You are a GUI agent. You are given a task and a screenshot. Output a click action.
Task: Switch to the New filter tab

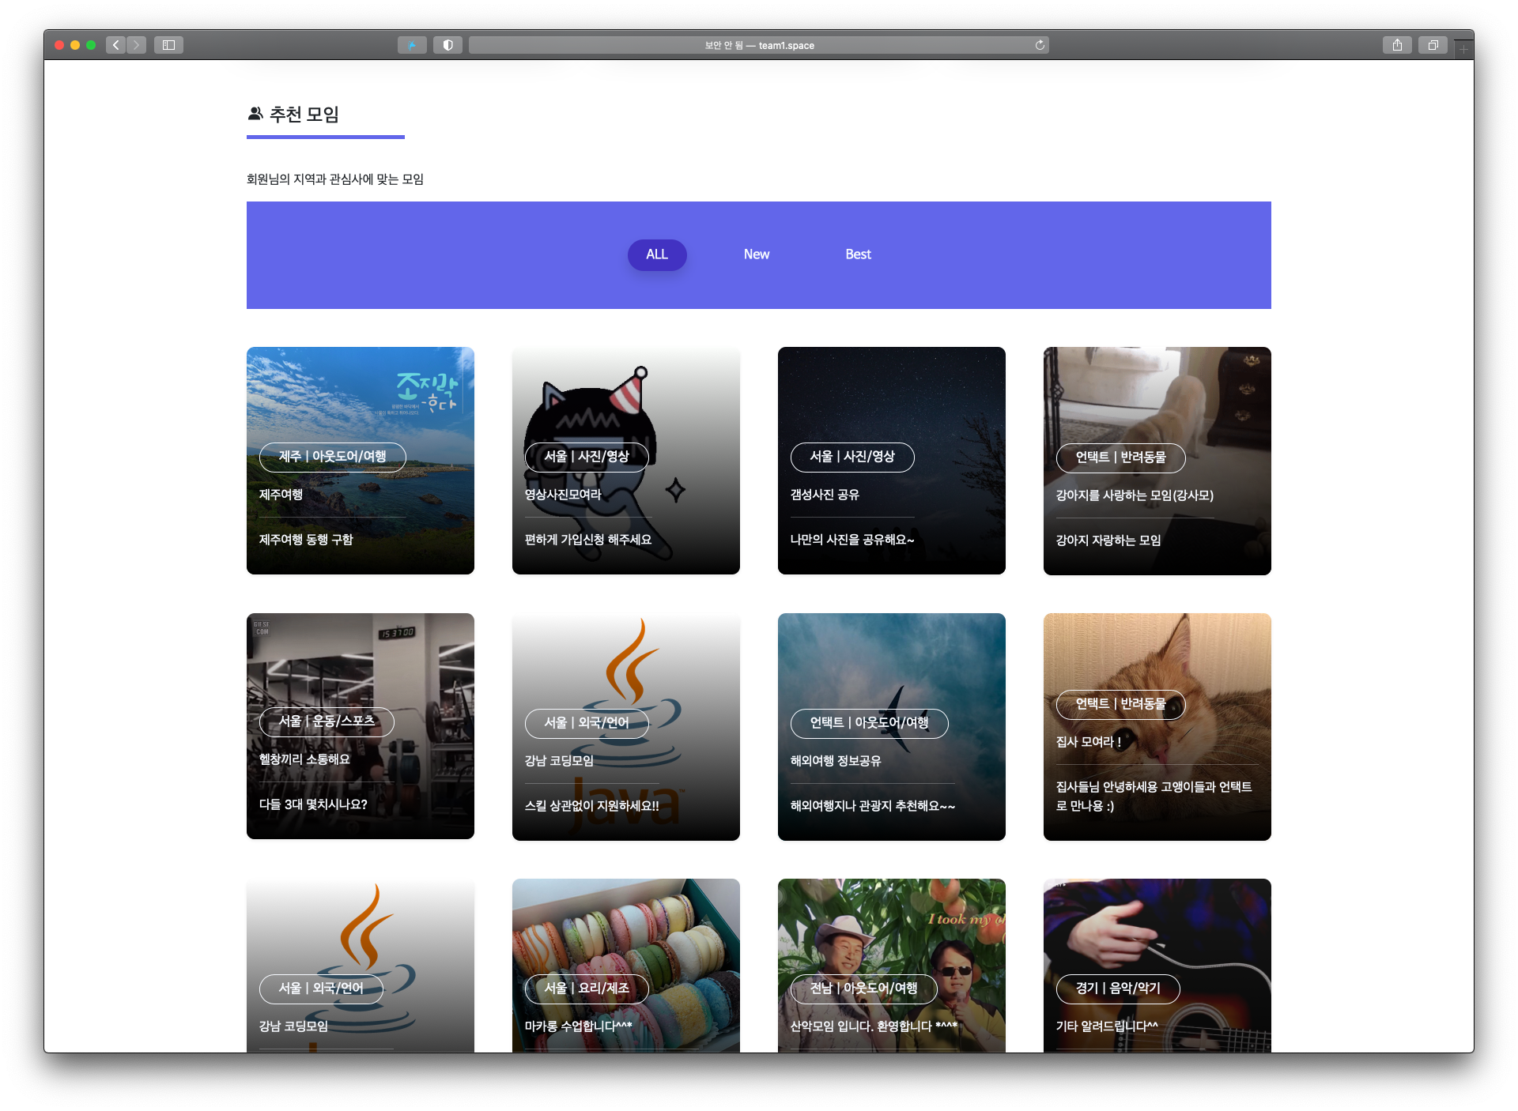pyautogui.click(x=757, y=254)
